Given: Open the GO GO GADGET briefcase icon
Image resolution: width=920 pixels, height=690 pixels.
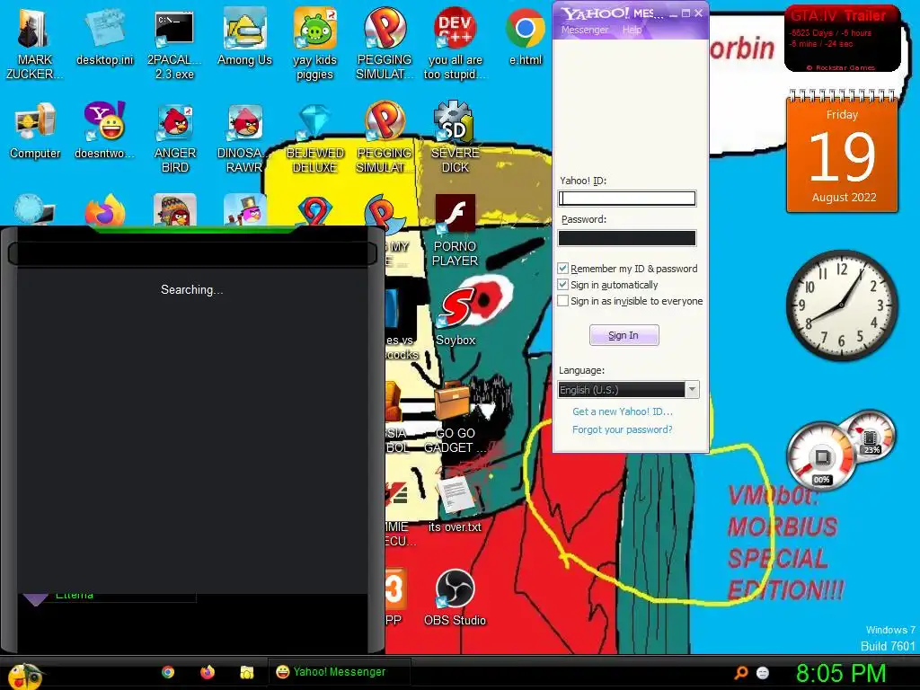Looking at the screenshot, I should tap(455, 417).
